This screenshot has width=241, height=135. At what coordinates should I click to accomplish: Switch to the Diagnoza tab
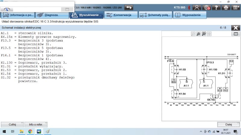(x=52, y=15)
